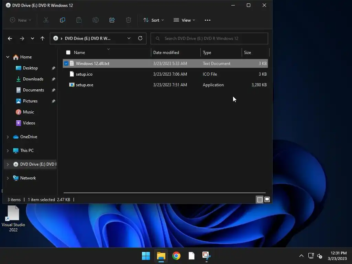Open Music in the navigation pane

pyautogui.click(x=28, y=112)
